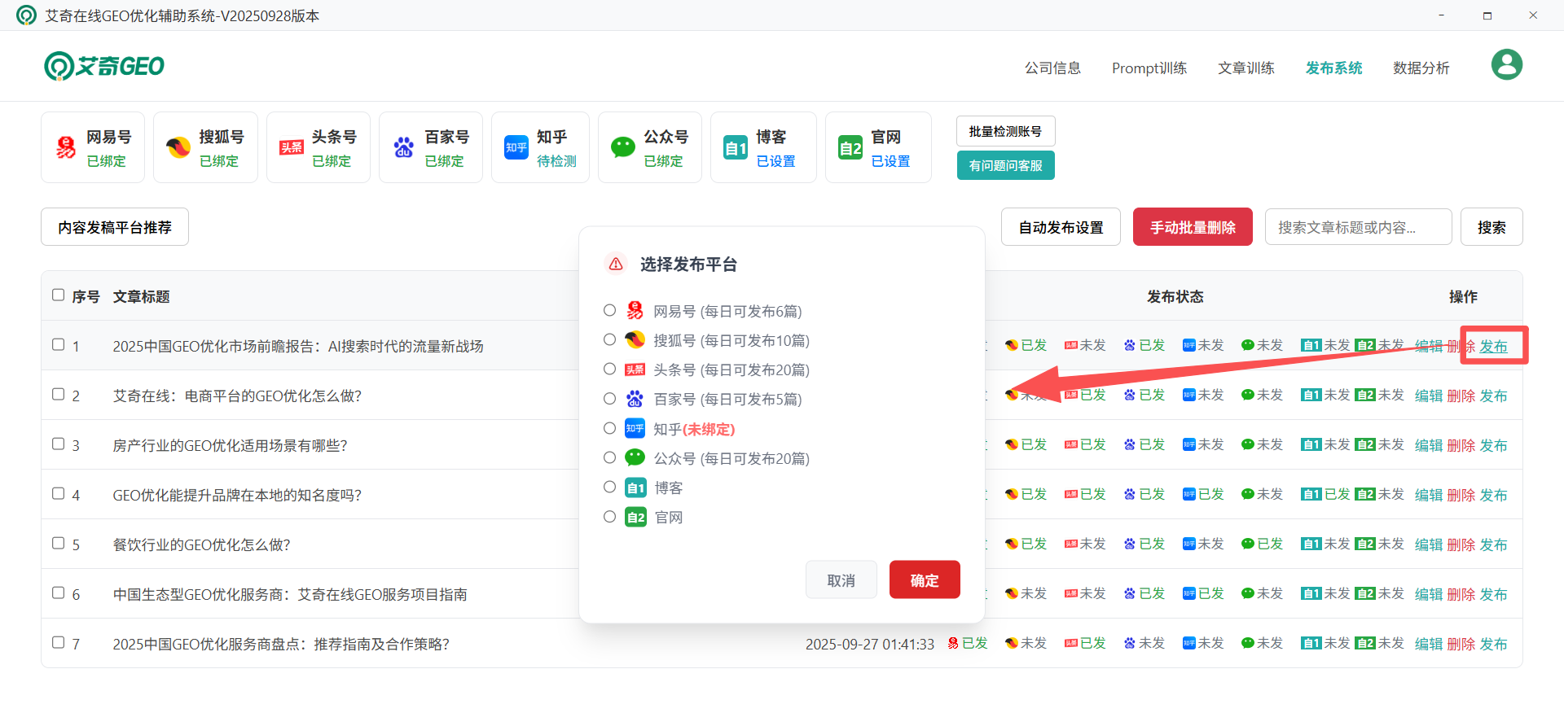Check the checkbox for article row 3
1564x704 pixels.
(58, 444)
